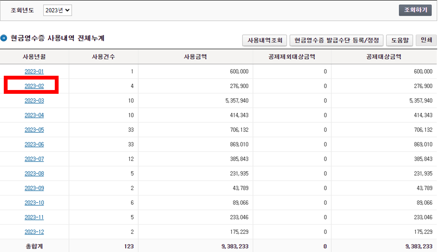Click the 인쇄 button
This screenshot has width=439, height=252.
(x=426, y=40)
